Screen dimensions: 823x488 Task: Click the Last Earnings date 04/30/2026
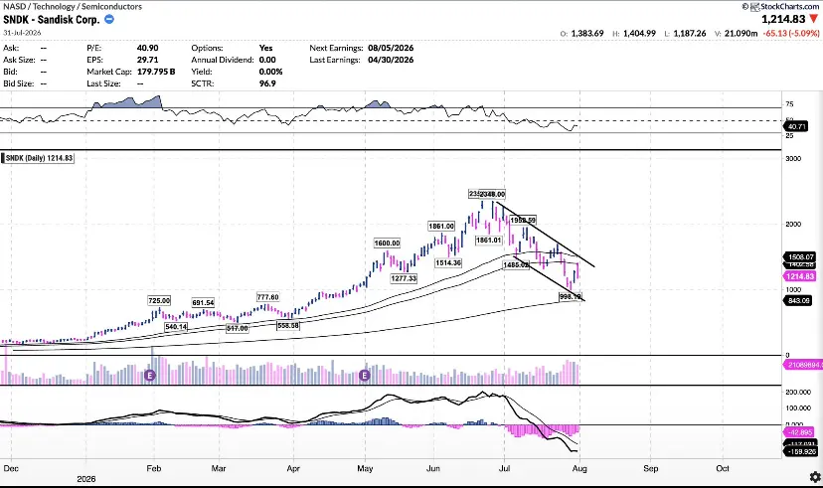(391, 60)
